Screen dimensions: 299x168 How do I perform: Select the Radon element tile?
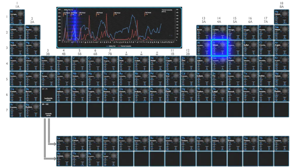point(281,94)
